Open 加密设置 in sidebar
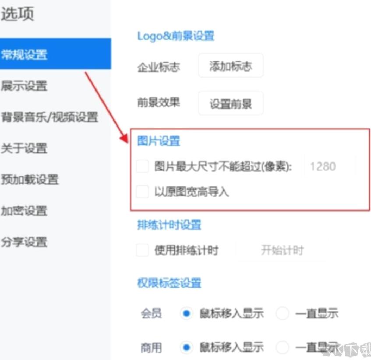 [55, 210]
